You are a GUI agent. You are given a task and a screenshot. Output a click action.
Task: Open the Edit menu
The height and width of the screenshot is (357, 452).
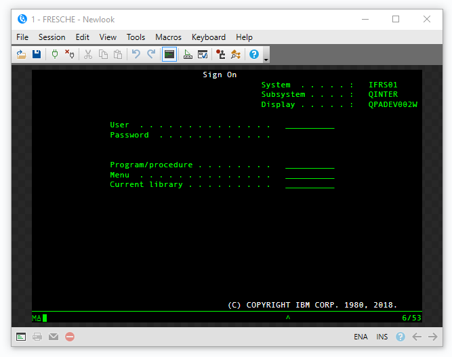point(83,37)
